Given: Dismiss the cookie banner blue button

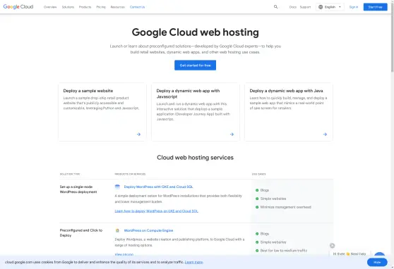Looking at the screenshot, I should click(377, 262).
